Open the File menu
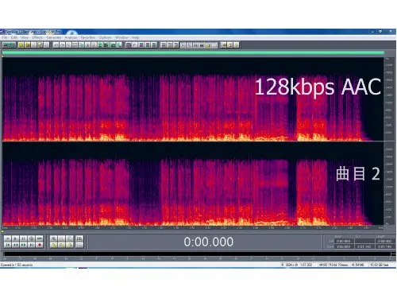 pos(5,37)
